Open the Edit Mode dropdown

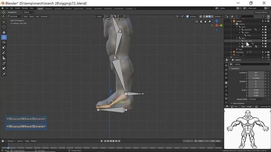pyautogui.click(x=14, y=16)
